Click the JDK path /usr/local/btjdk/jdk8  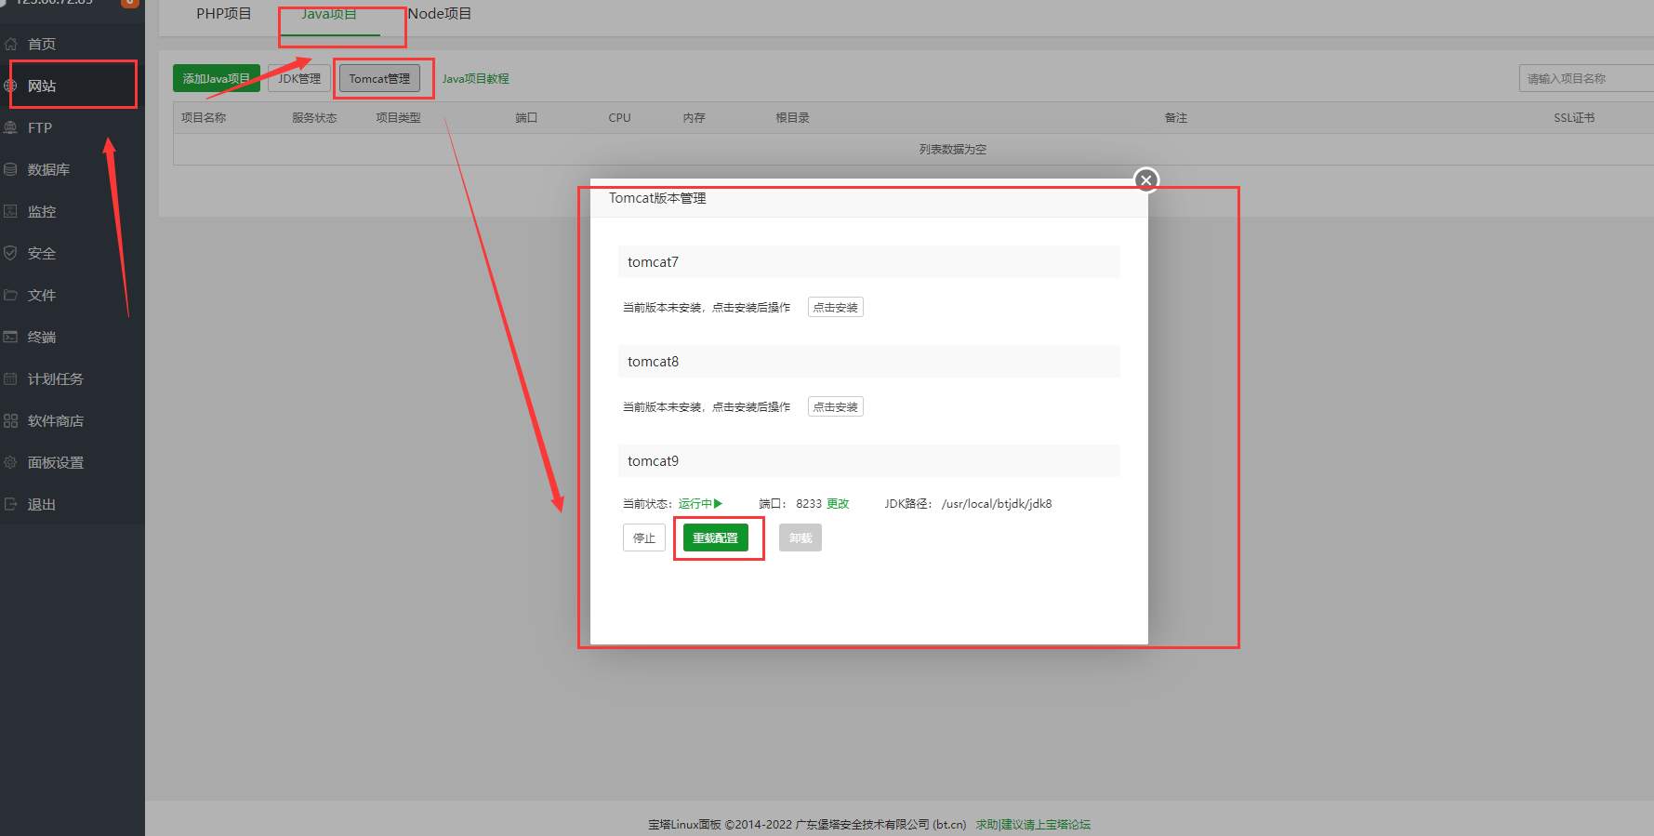(x=997, y=504)
